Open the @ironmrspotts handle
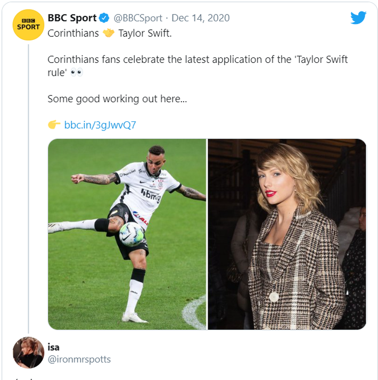Viewport: 378px width, 380px height. click(79, 359)
